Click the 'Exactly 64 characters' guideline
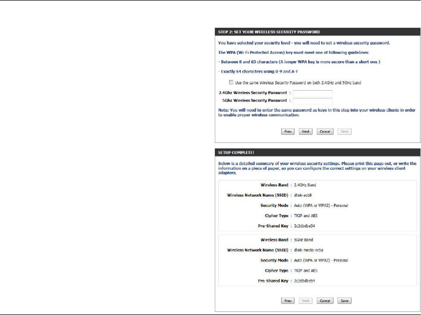421x315 pixels. pos(258,72)
